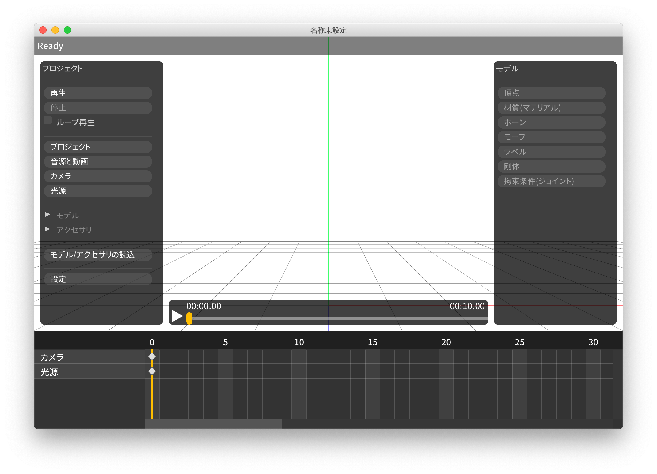Expand the モデル tree section
657x474 pixels.
[47, 215]
